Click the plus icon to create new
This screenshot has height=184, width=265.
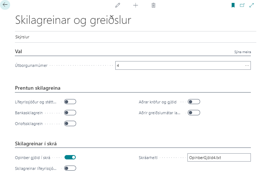pyautogui.click(x=136, y=5)
